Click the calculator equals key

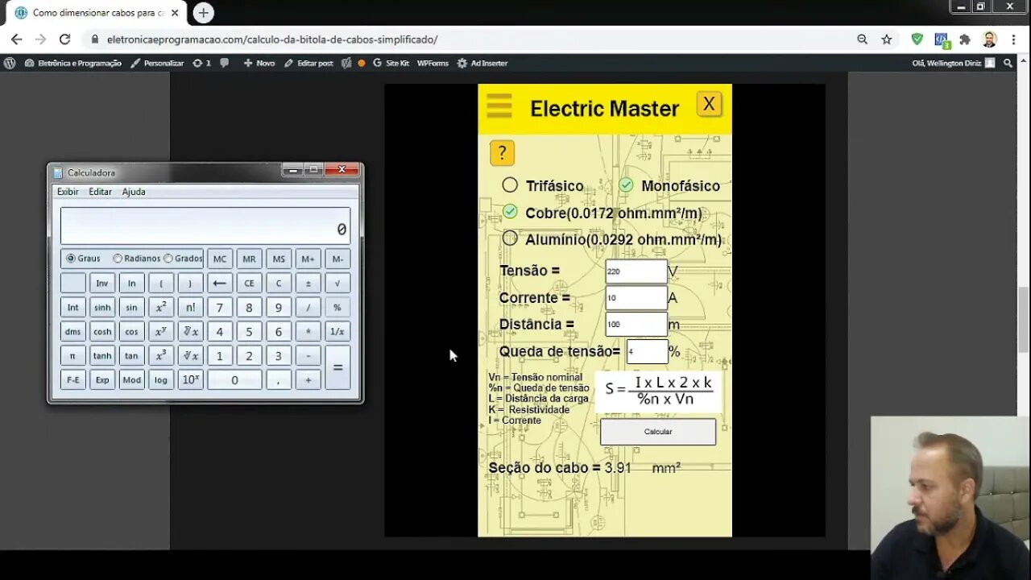pyautogui.click(x=337, y=367)
